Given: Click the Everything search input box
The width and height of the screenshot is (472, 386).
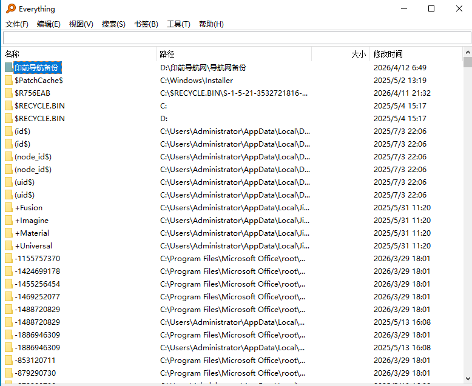Looking at the screenshot, I should pyautogui.click(x=237, y=38).
